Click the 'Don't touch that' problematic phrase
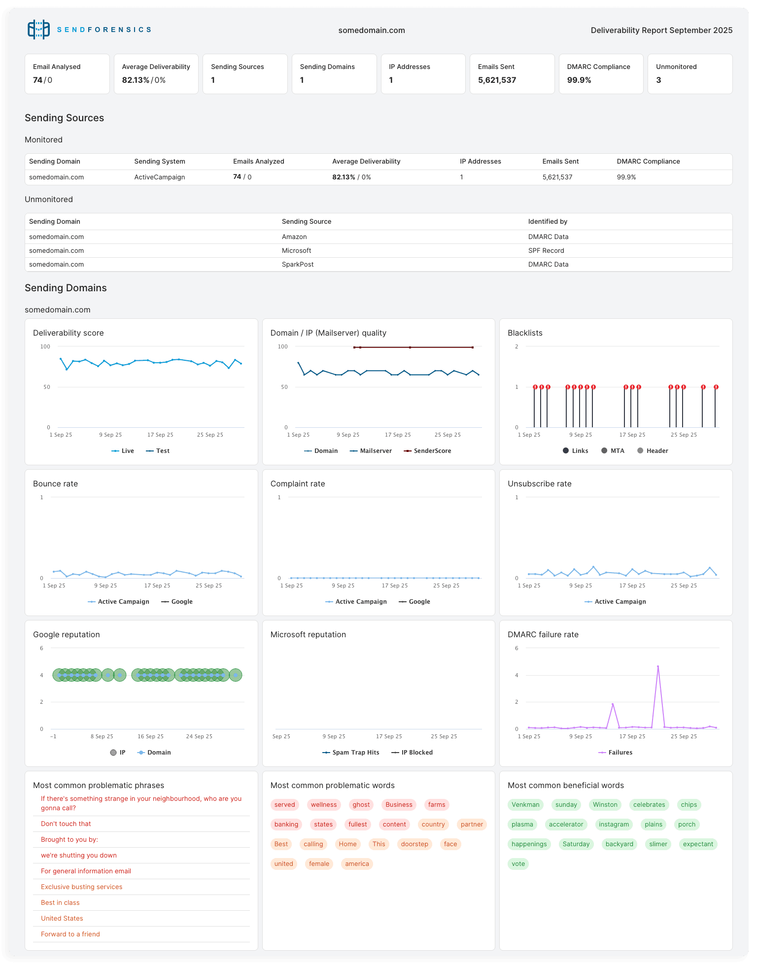 point(66,824)
